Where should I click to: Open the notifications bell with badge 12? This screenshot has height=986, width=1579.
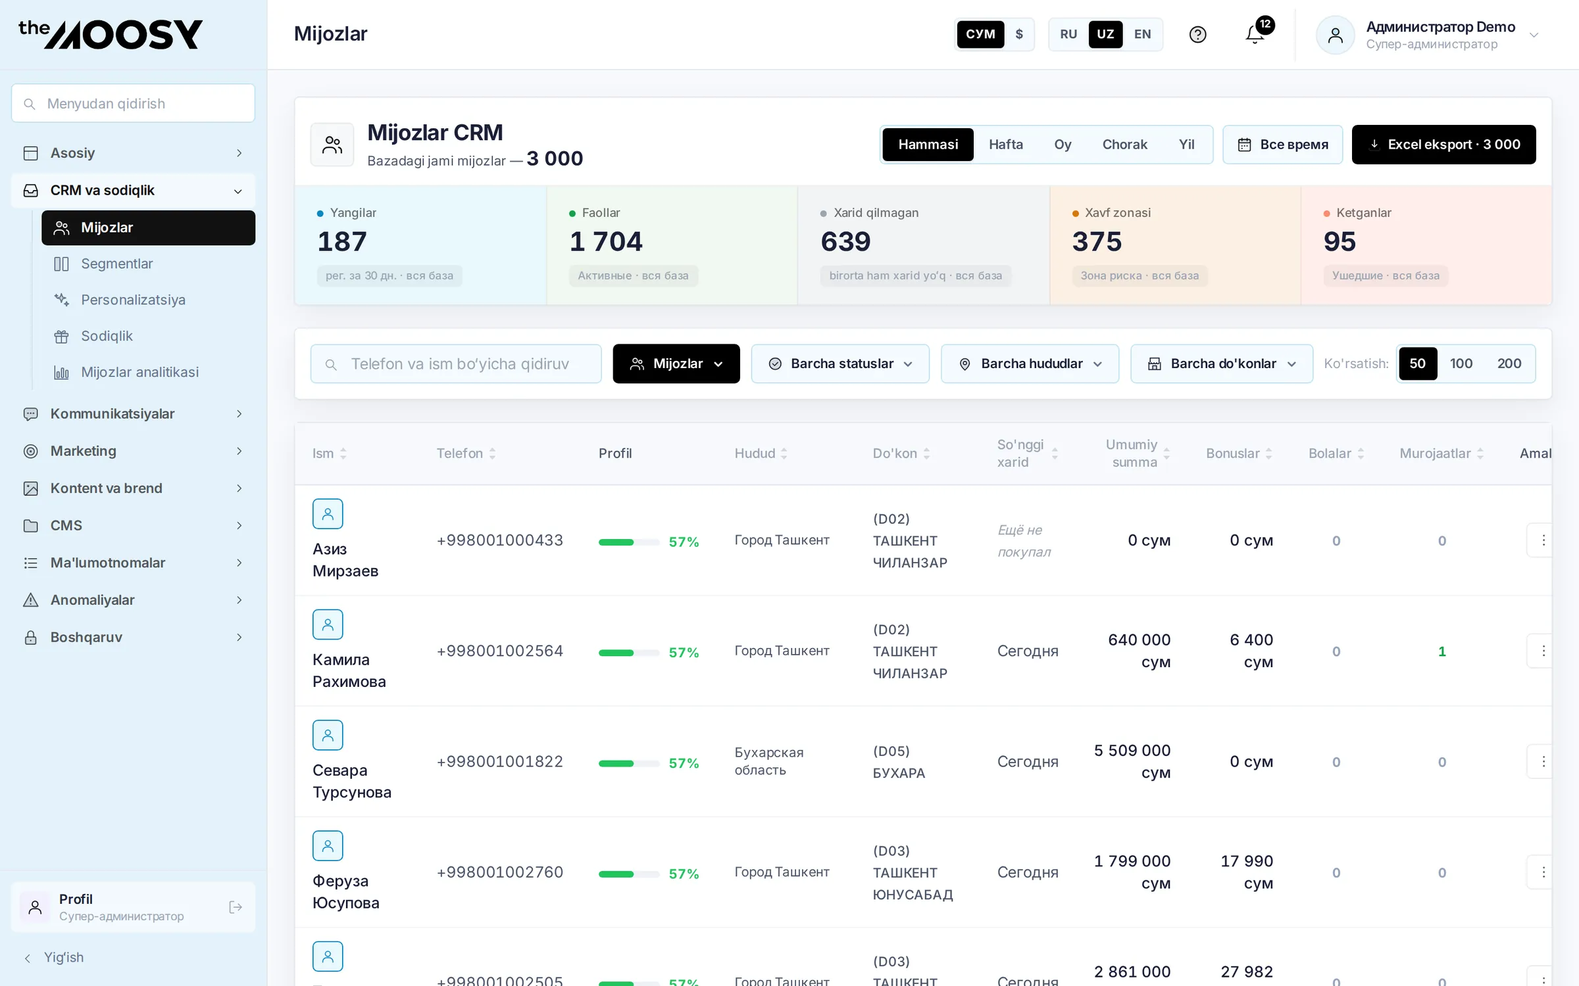[x=1255, y=34]
